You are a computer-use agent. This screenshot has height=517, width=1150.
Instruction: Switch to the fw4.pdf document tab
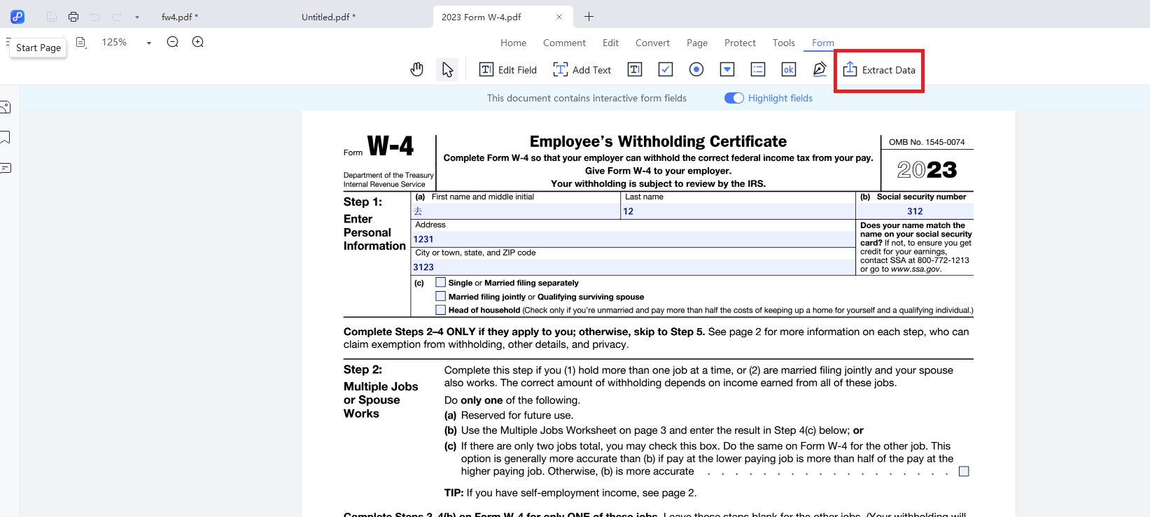[x=180, y=17]
